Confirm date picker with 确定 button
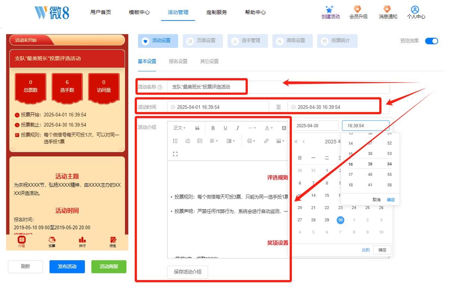 click(382, 250)
